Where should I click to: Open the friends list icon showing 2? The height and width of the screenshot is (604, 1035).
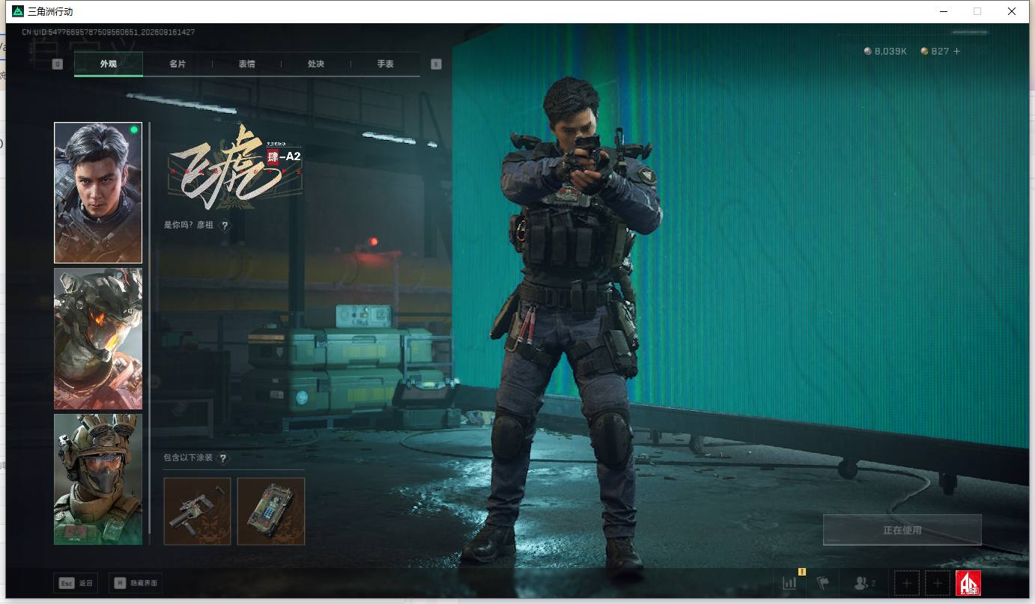coord(865,583)
